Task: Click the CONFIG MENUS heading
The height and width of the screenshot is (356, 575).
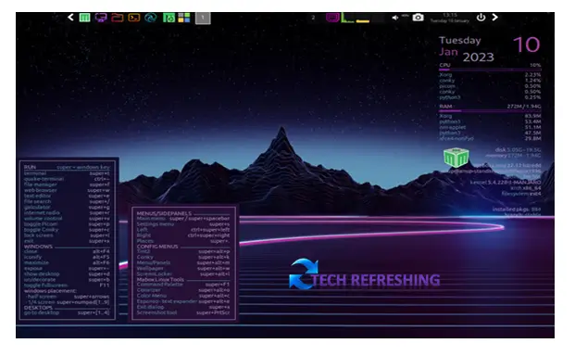Action: click(x=157, y=247)
